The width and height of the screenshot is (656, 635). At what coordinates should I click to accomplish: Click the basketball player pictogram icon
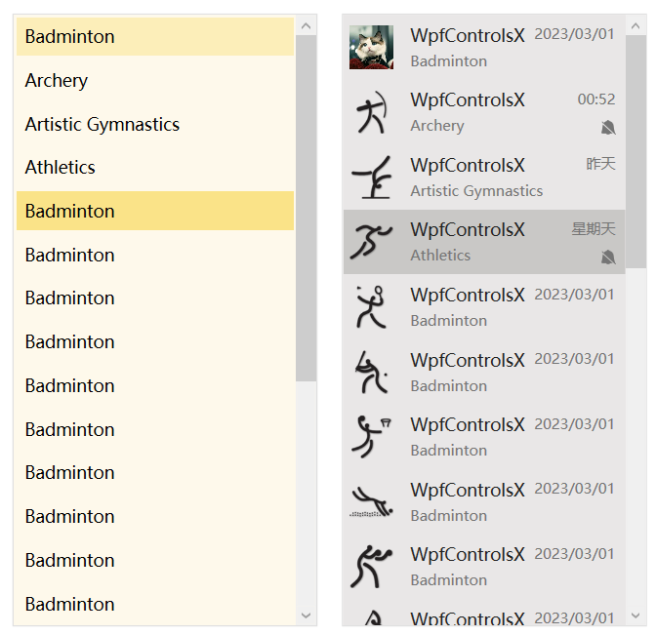(x=371, y=436)
